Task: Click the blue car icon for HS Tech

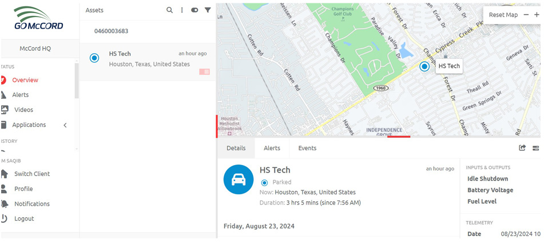Action: pos(239,179)
